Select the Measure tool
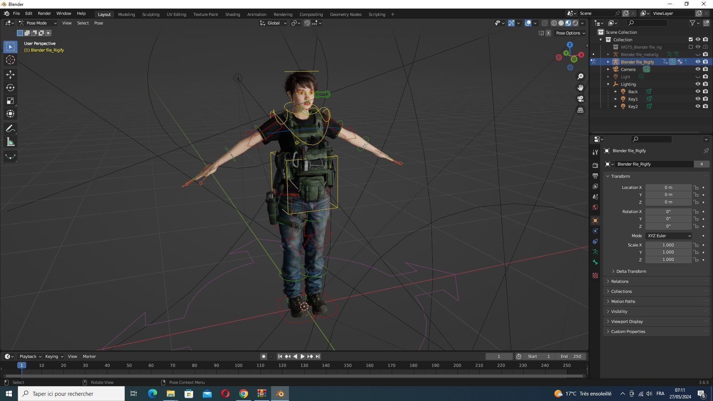This screenshot has height=401, width=713. [x=10, y=142]
